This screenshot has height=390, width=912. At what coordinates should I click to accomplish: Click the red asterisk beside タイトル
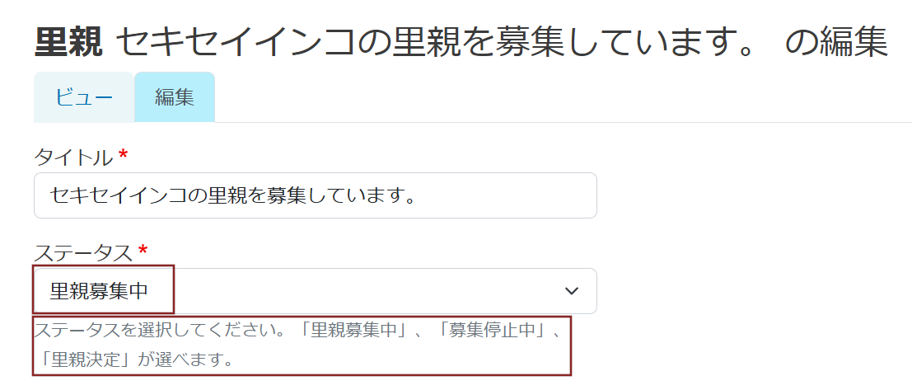(124, 156)
